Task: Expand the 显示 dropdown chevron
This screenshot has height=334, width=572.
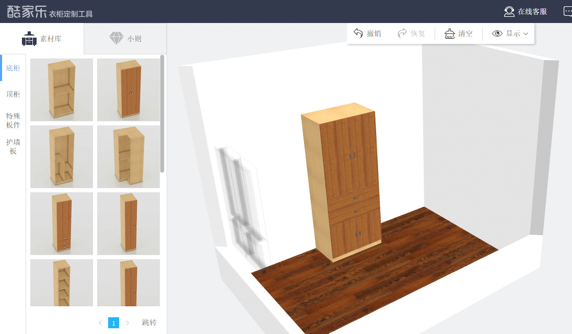Action: [526, 33]
